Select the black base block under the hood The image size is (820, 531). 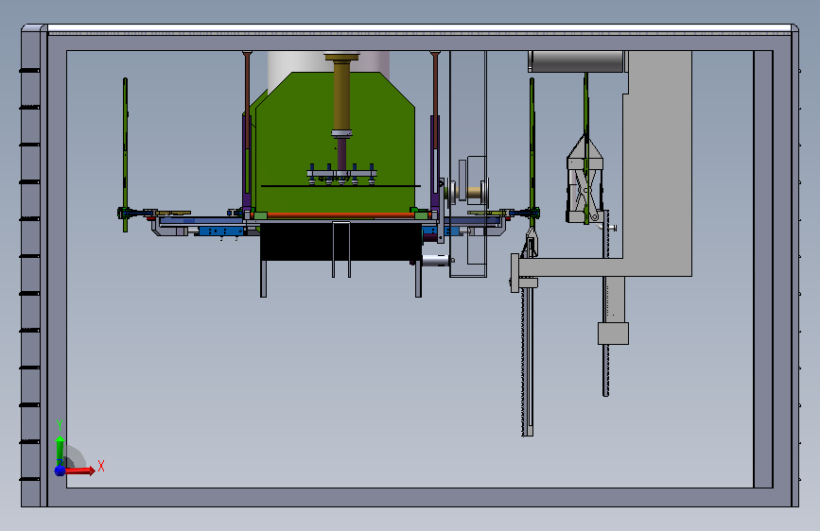[x=340, y=242]
